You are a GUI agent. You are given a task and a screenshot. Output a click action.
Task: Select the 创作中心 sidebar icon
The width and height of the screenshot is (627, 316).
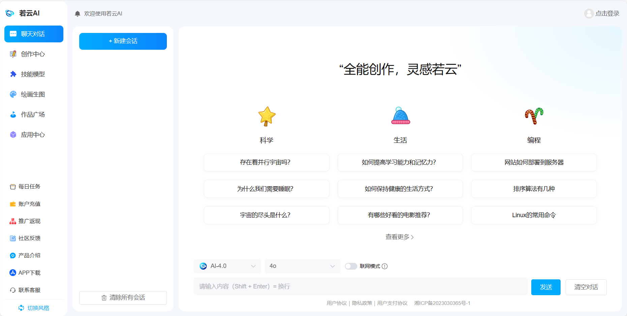pyautogui.click(x=32, y=54)
